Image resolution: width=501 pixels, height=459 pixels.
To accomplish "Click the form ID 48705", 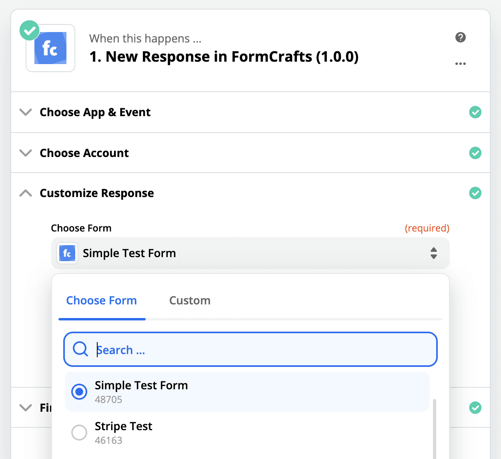I will [108, 399].
